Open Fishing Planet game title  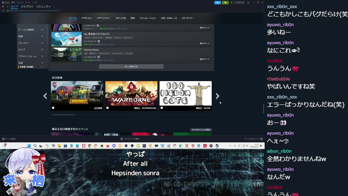pos(91,50)
